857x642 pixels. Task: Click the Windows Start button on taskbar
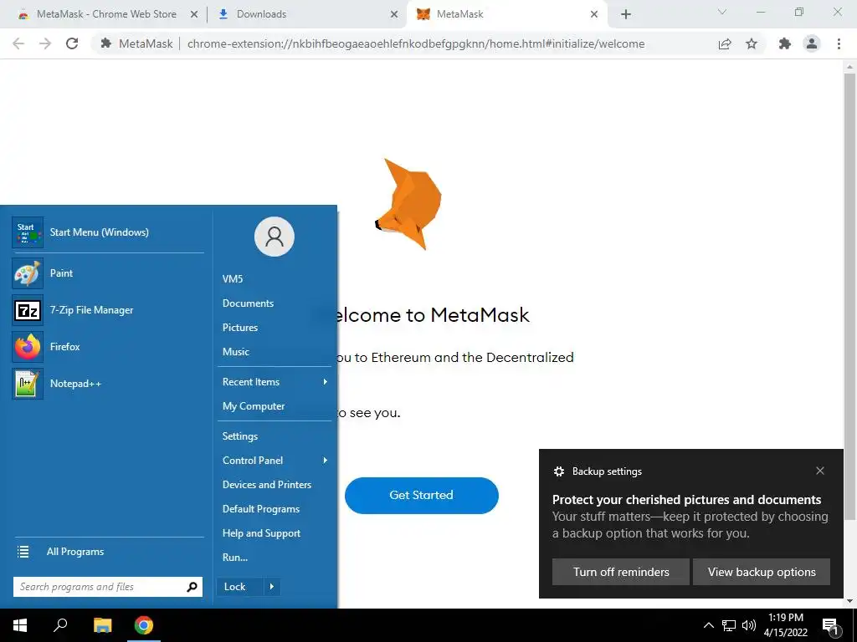coord(20,625)
